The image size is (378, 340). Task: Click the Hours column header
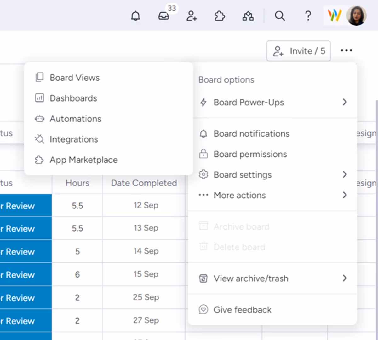[x=77, y=183]
